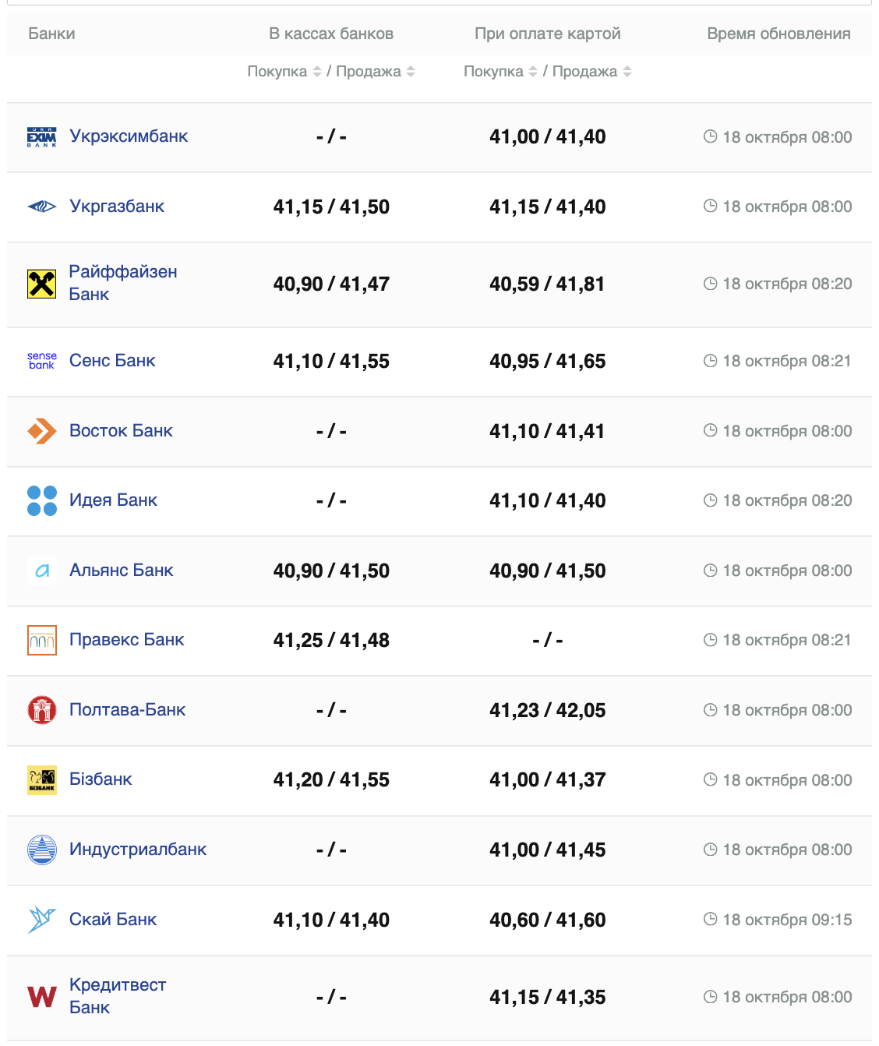Open the Індустріалбанк link labeled Индустриалбанк
This screenshot has height=1046, width=879.
[138, 850]
